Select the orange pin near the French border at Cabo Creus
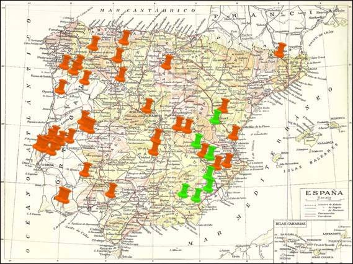The height and width of the screenshot is (264, 353). coord(280,50)
